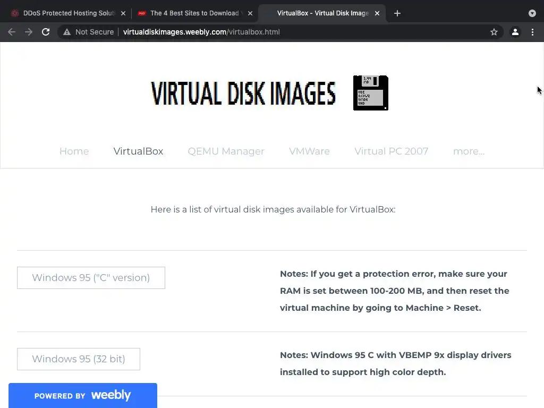
Task: Select the VirtualBox - Virtual Disk Images tab
Action: (322, 13)
